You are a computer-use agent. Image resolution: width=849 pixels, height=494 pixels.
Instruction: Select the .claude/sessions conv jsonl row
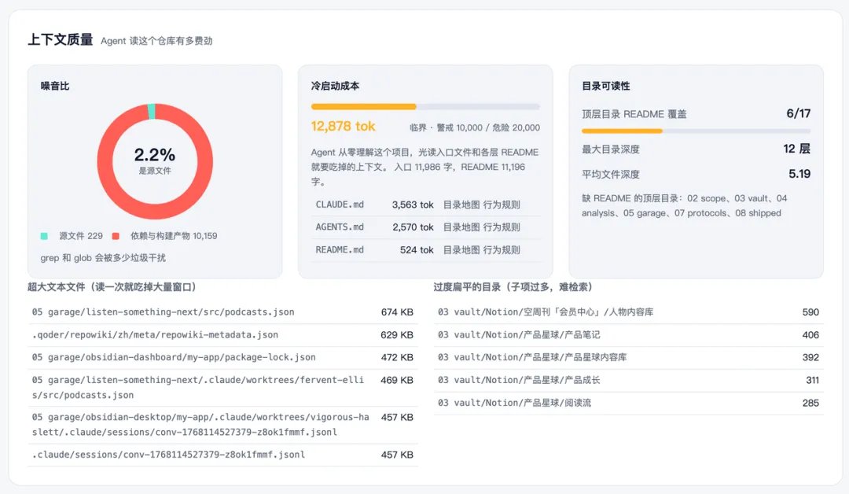[x=222, y=455]
